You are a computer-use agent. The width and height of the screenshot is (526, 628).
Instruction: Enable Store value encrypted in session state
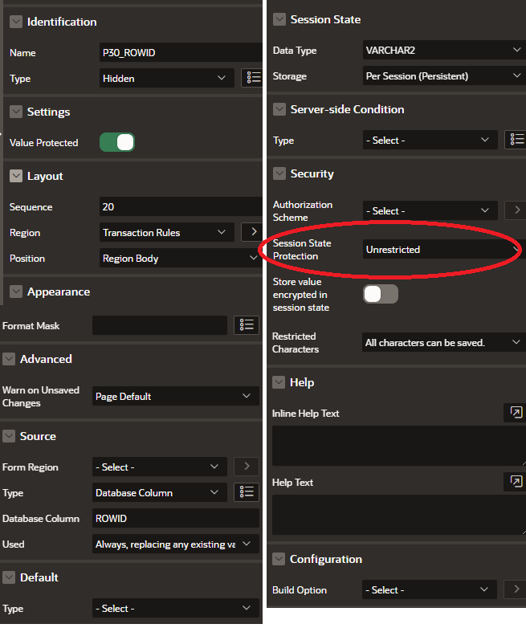point(381,294)
